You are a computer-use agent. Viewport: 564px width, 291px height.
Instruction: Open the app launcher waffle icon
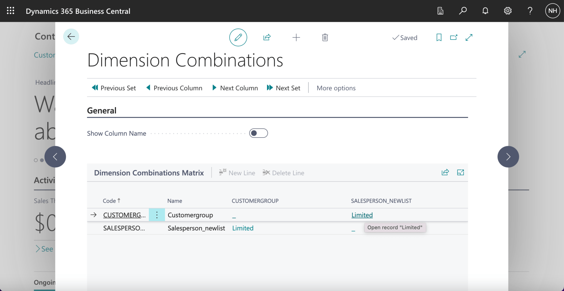coord(10,11)
